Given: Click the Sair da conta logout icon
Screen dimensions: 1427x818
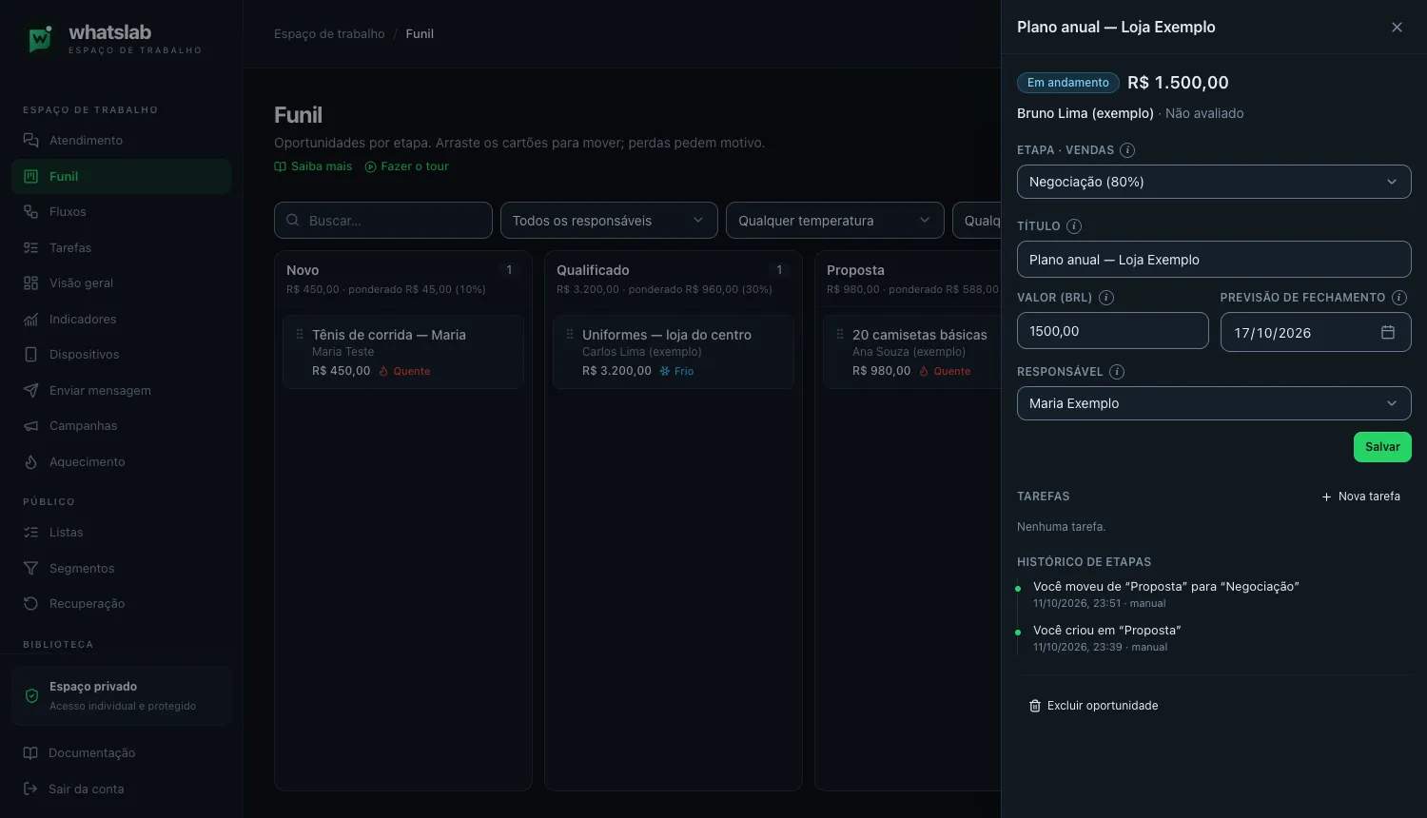Looking at the screenshot, I should pyautogui.click(x=30, y=789).
